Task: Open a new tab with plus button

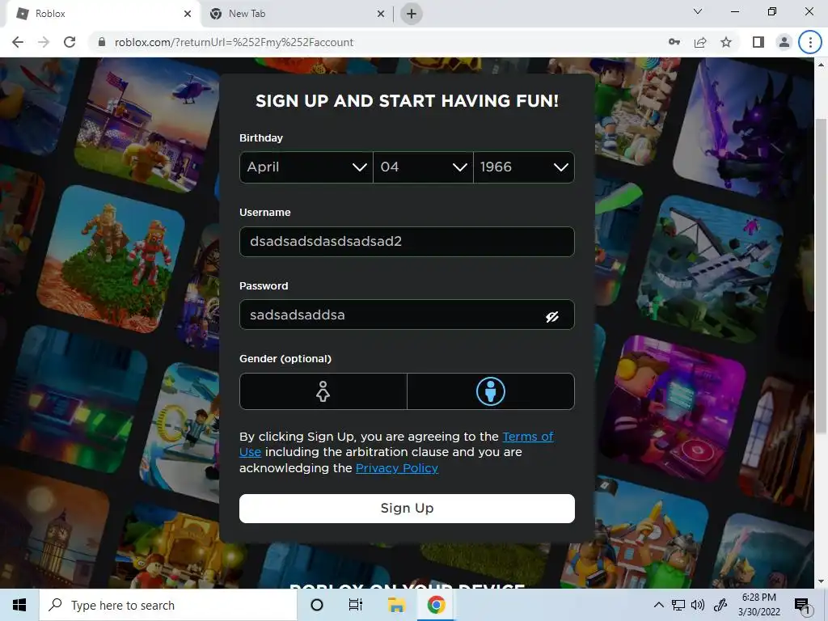Action: point(412,14)
